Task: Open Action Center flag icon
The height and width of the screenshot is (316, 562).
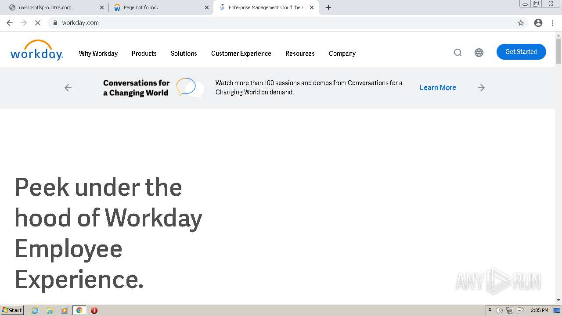Action: point(520,310)
